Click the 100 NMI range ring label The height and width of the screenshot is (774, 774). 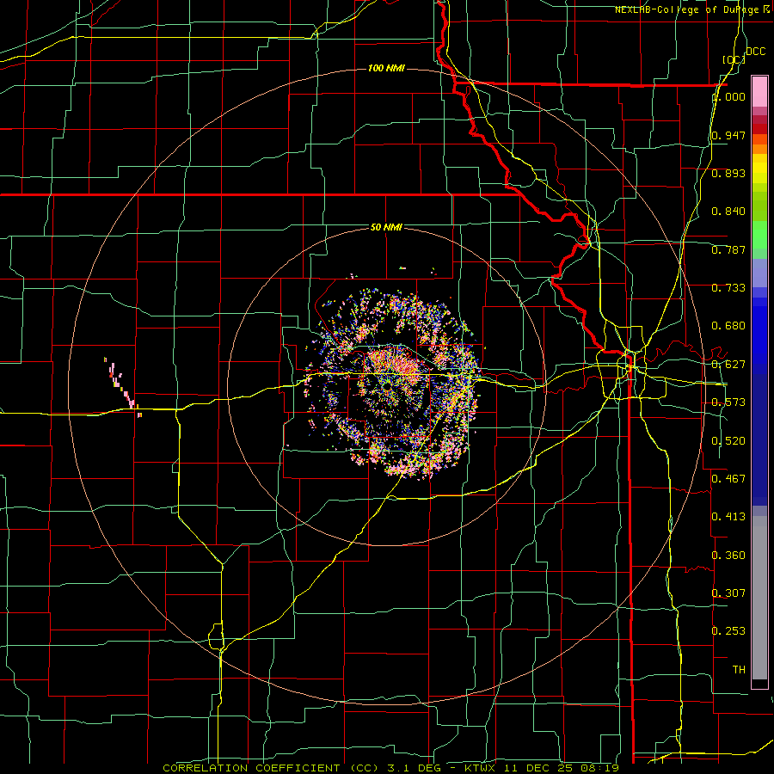(x=386, y=68)
